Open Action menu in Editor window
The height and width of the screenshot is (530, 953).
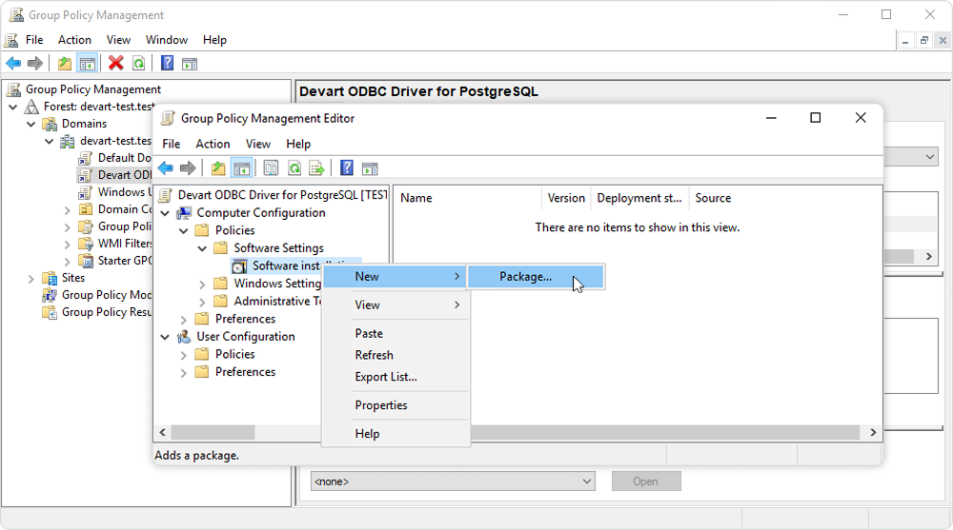pos(213,144)
